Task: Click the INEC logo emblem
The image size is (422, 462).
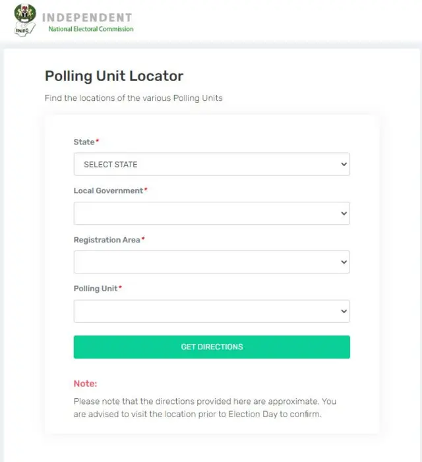Action: pos(25,20)
